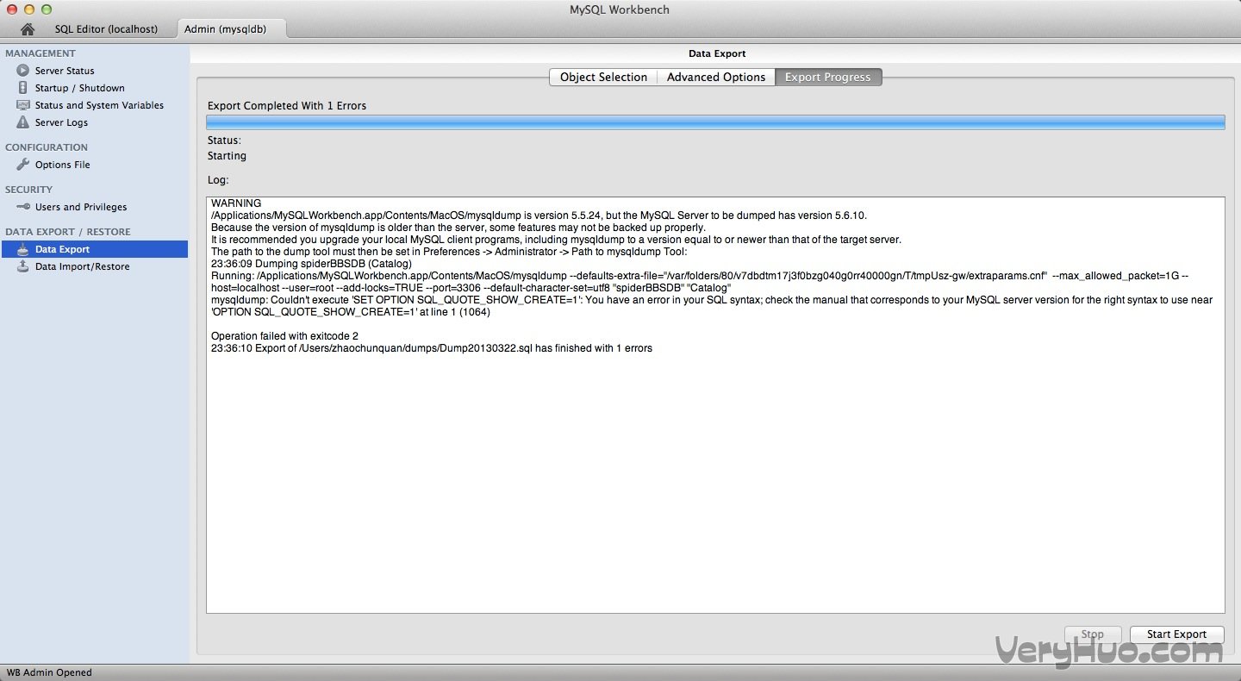Viewport: 1241px width, 681px height.
Task: Click the blue export progress bar
Action: (x=715, y=122)
